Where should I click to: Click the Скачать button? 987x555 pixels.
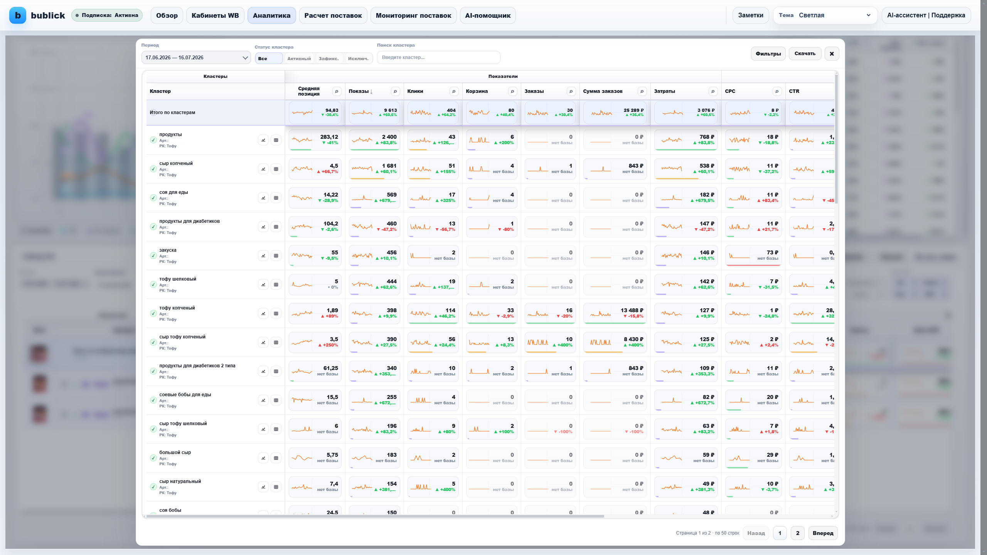point(805,54)
